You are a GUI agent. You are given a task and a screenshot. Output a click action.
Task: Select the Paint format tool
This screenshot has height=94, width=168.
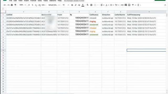15,5
